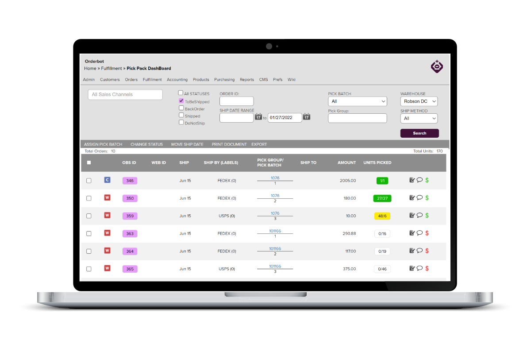Open the Fulfillment menu in the navigation bar
Screen dimensions: 531x340
coord(152,79)
